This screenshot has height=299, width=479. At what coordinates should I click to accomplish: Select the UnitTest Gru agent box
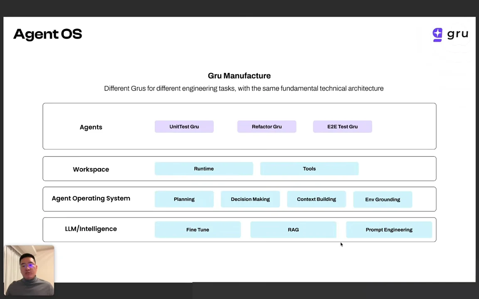click(x=184, y=127)
